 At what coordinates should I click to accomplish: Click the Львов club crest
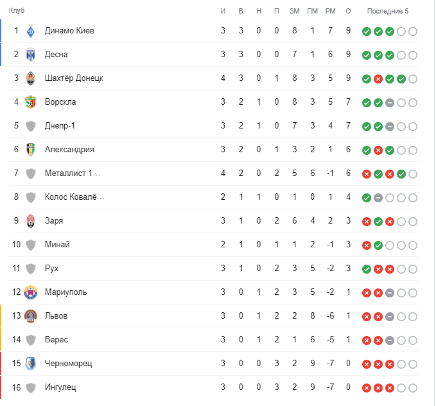[31, 316]
